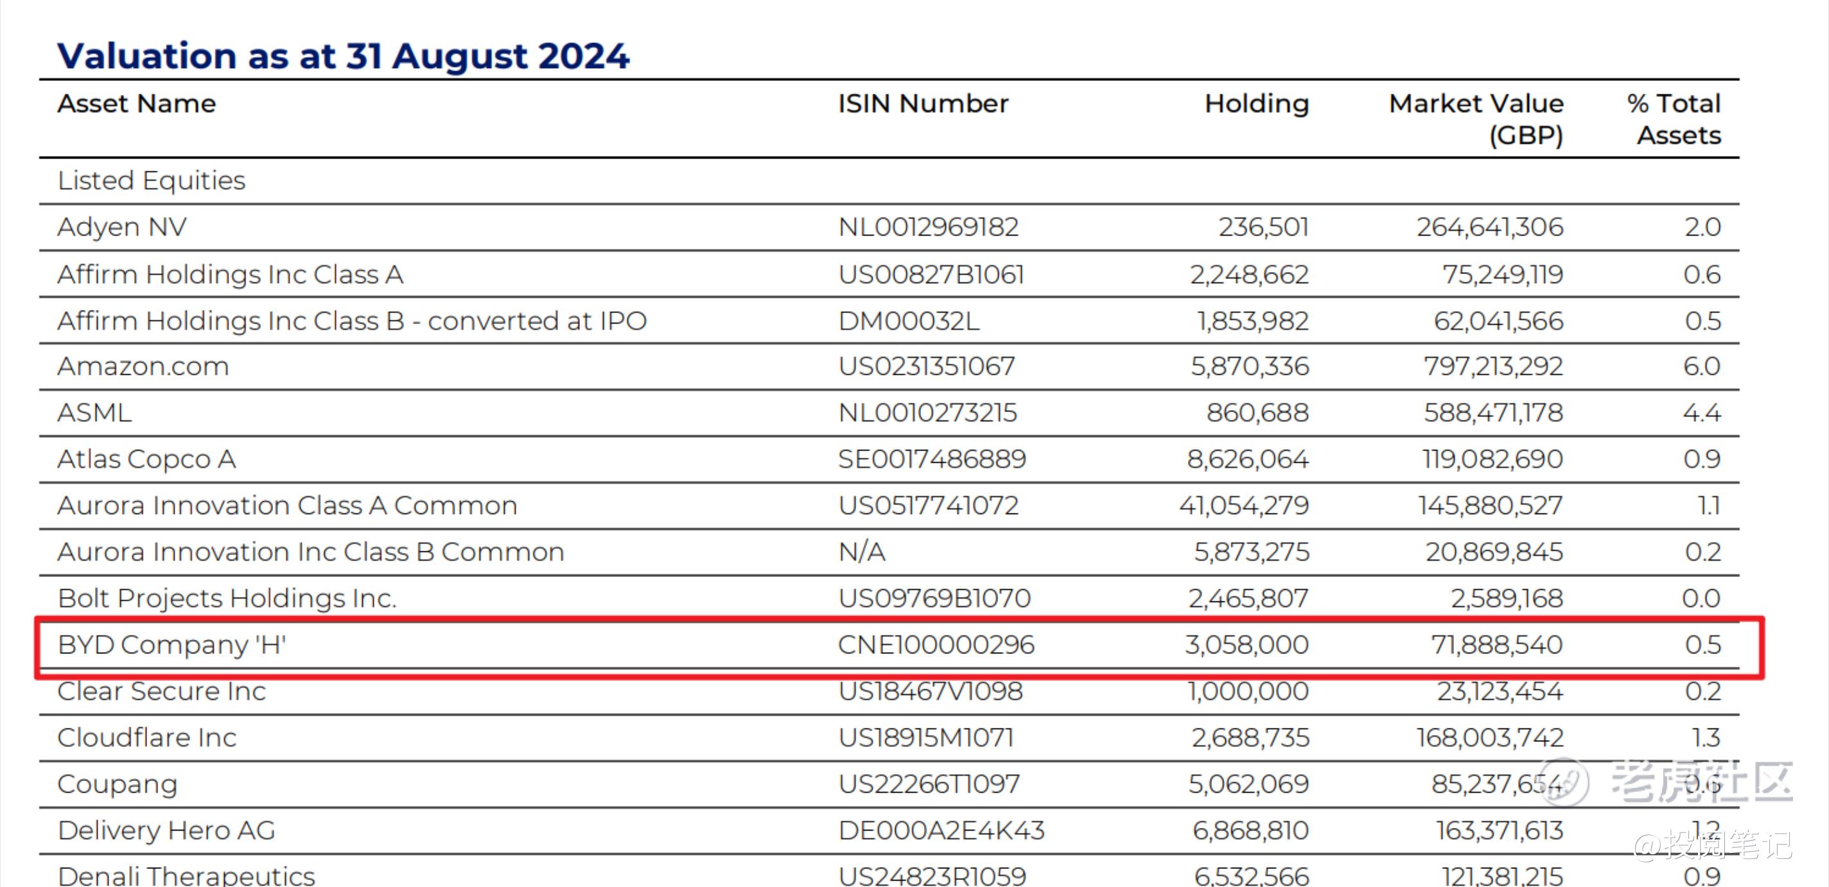
Task: Click holding value '236,501'
Action: (1264, 227)
